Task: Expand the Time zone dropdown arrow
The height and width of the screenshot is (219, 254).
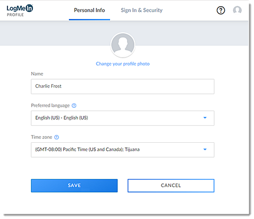Action: pos(205,150)
